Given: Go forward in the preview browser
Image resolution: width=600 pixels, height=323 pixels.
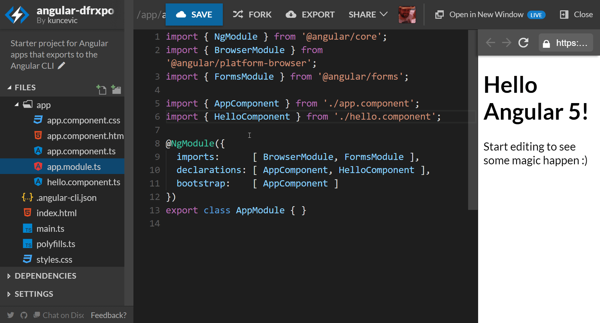Looking at the screenshot, I should pyautogui.click(x=507, y=43).
